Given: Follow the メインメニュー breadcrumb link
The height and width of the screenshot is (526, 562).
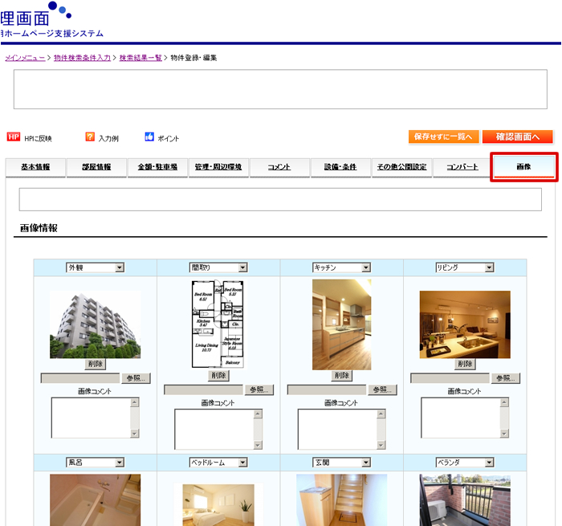Looking at the screenshot, I should pyautogui.click(x=25, y=58).
